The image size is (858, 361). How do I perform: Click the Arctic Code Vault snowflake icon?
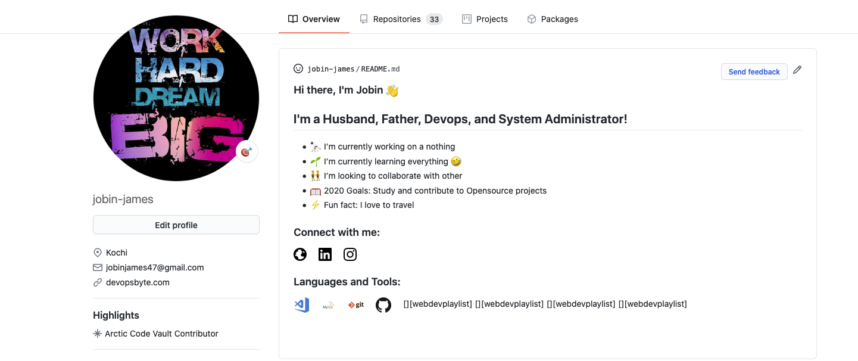[98, 334]
